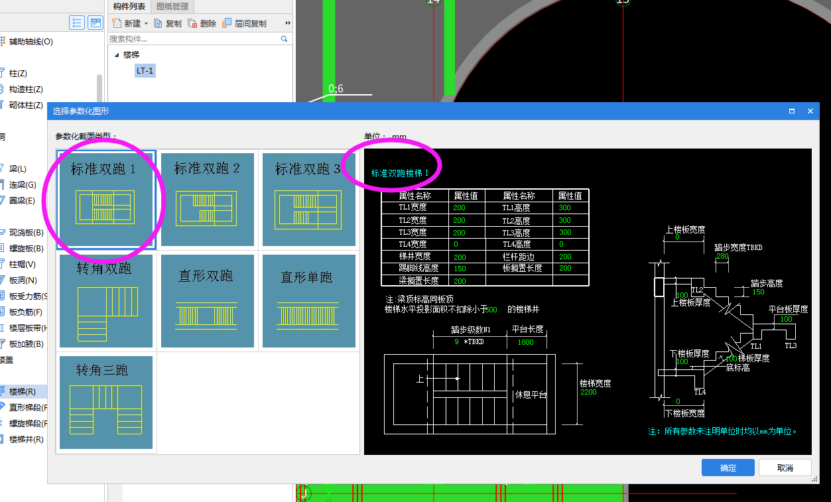Screen dimensions: 831x502
Task: Choose the 直形单跑 stair thumbnail
Action: click(309, 301)
